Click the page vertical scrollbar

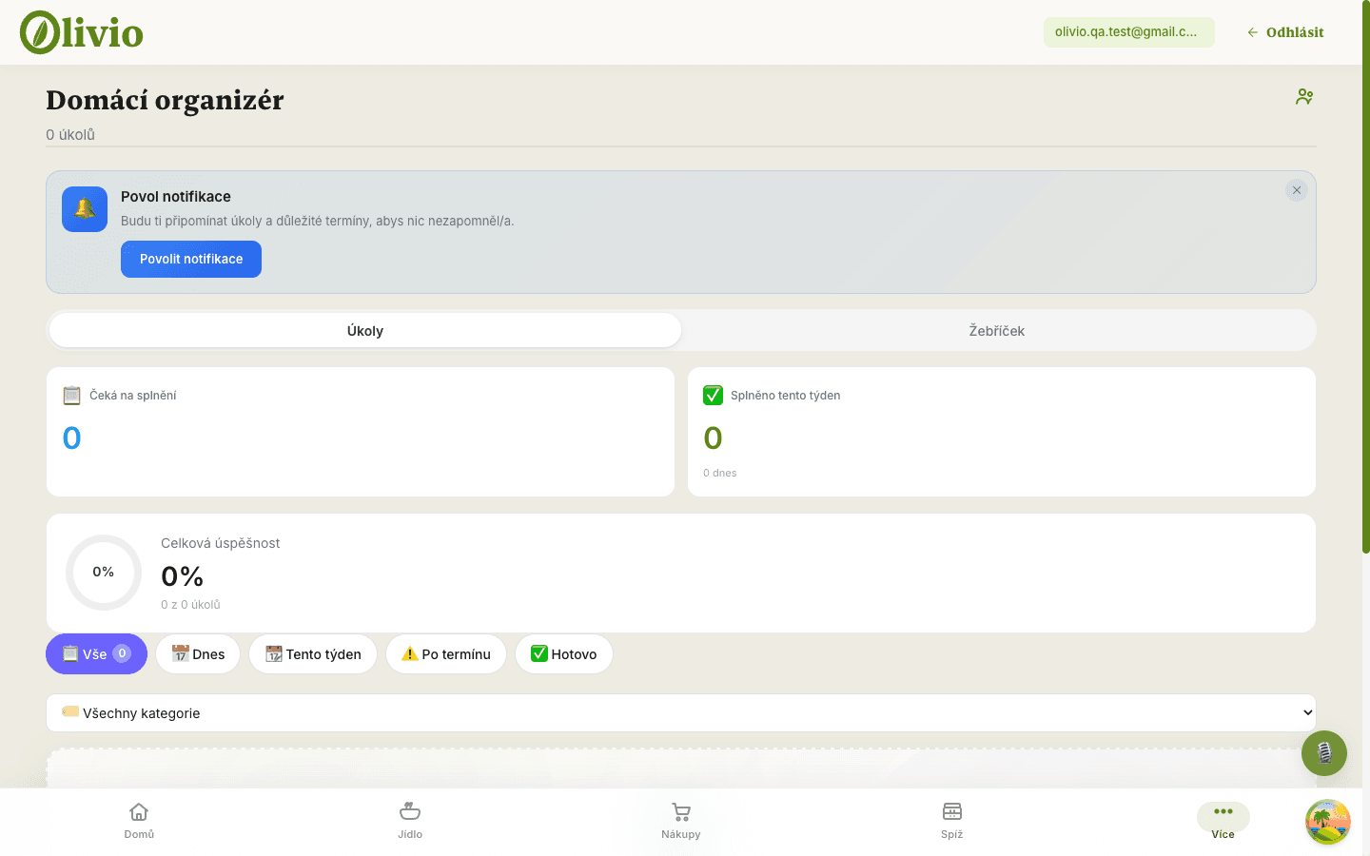pos(1366,276)
